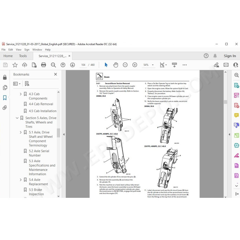240x240 pixels.
Task: Open View menu
Action: point(19,50)
